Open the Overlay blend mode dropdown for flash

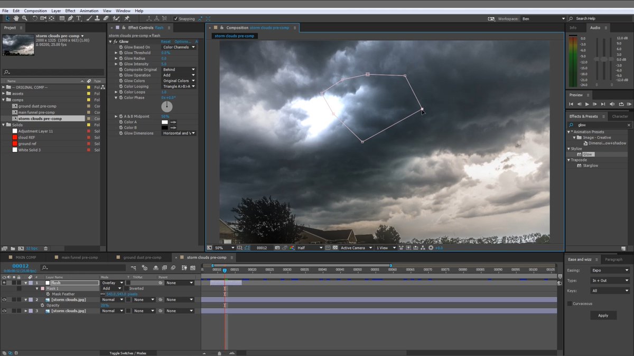pyautogui.click(x=113, y=283)
